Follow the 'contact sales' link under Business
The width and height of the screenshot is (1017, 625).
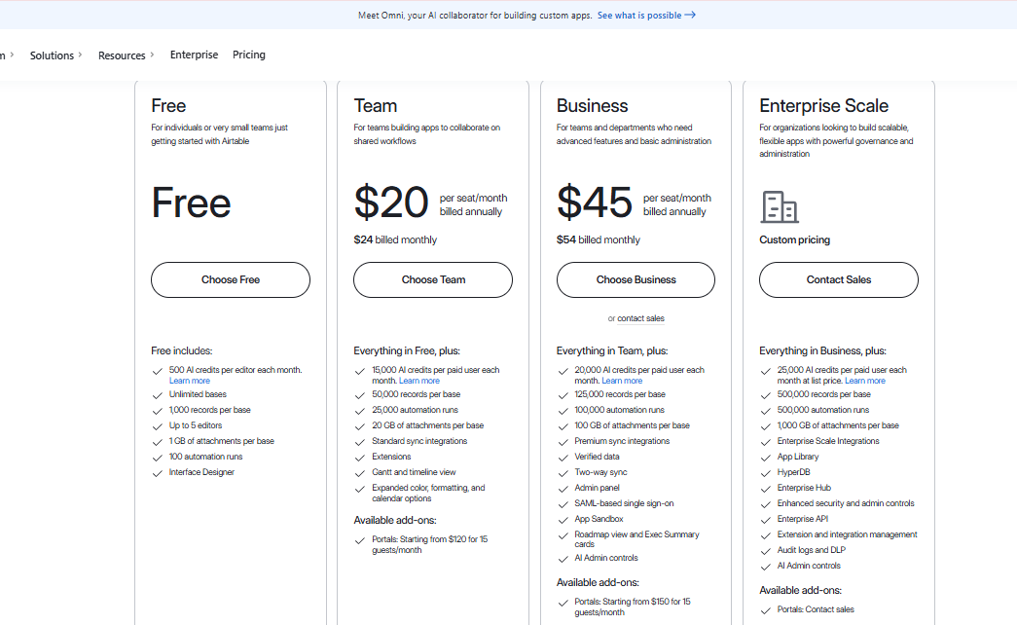[640, 318]
